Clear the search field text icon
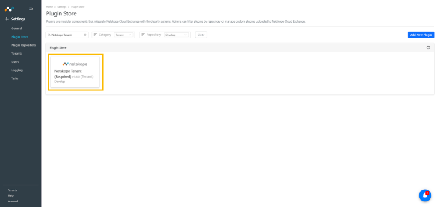439x207 pixels. coord(85,35)
